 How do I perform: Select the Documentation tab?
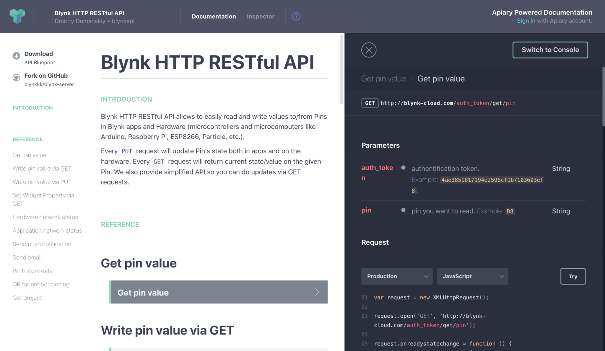click(x=214, y=16)
